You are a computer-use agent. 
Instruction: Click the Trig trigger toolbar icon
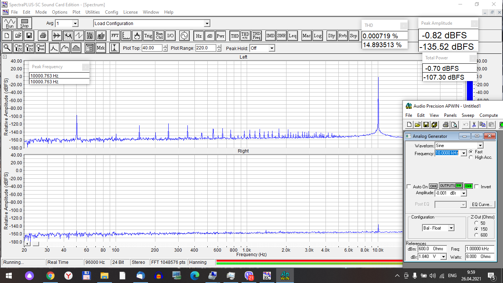click(148, 36)
